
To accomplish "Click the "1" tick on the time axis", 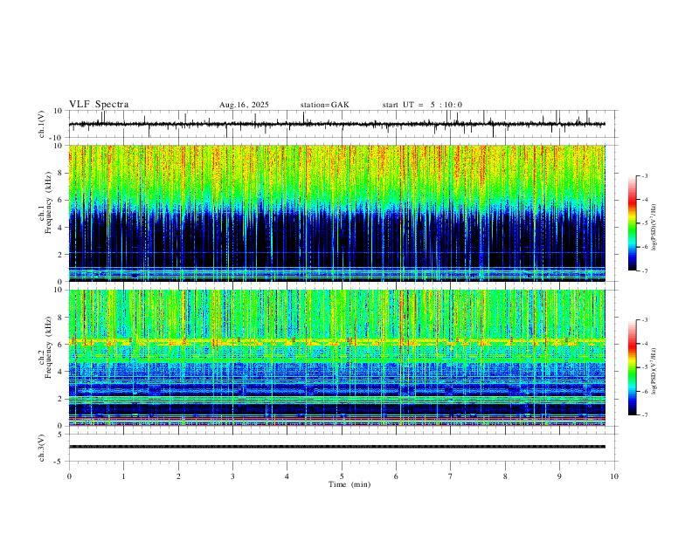I will click(123, 476).
